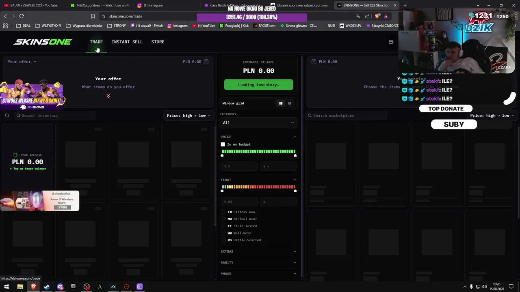The width and height of the screenshot is (520, 292).
Task: Click the share icon in the address bar
Action: tap(367, 16)
